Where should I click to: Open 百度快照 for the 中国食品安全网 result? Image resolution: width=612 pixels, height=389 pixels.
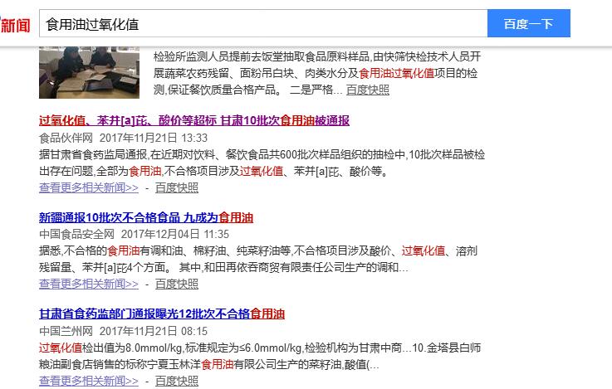(177, 284)
